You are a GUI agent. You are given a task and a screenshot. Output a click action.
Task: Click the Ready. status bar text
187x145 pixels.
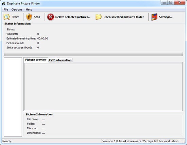7,141
